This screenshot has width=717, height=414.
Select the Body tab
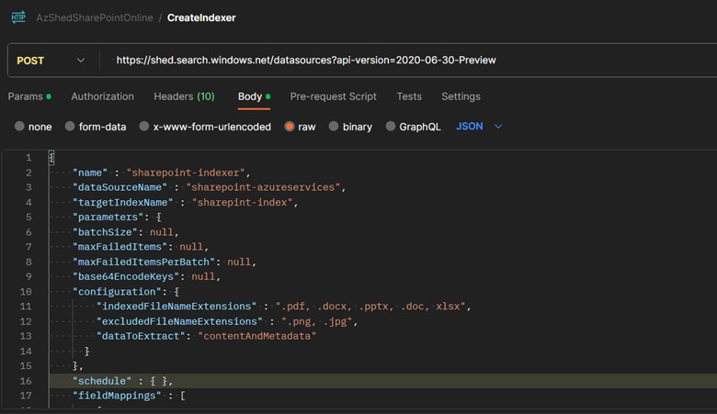[x=255, y=96]
